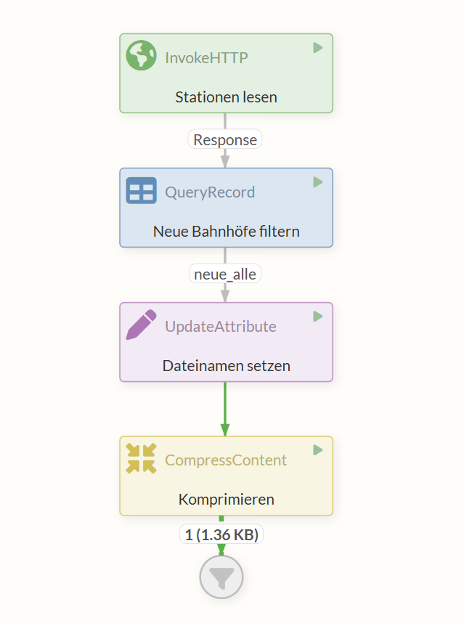Select the pencil icon on UpdateAttribute processor
Image resolution: width=464 pixels, height=623 pixels.
140,324
